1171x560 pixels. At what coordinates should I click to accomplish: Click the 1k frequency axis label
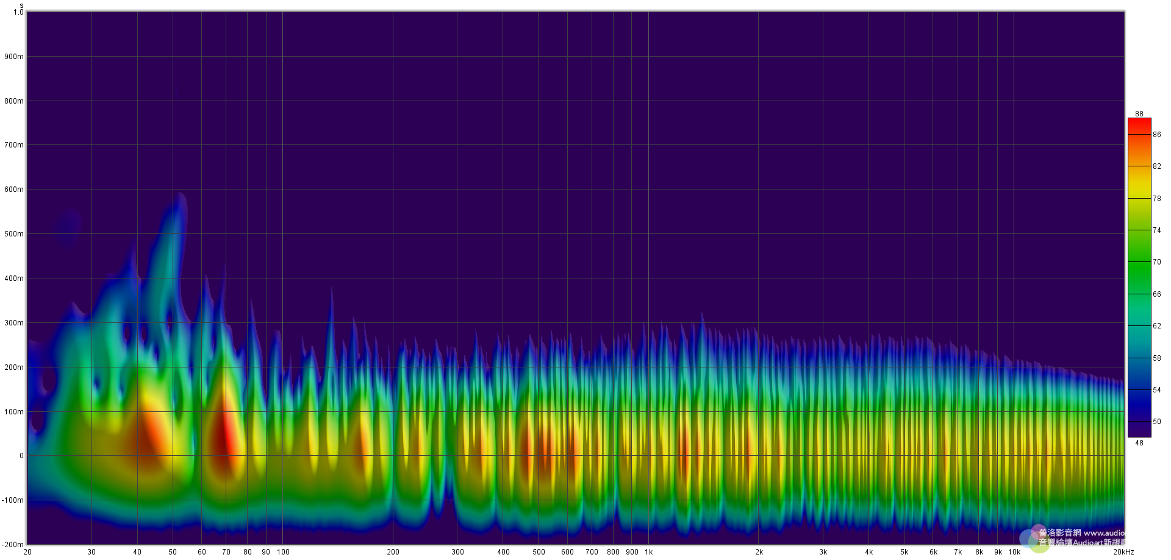click(649, 552)
